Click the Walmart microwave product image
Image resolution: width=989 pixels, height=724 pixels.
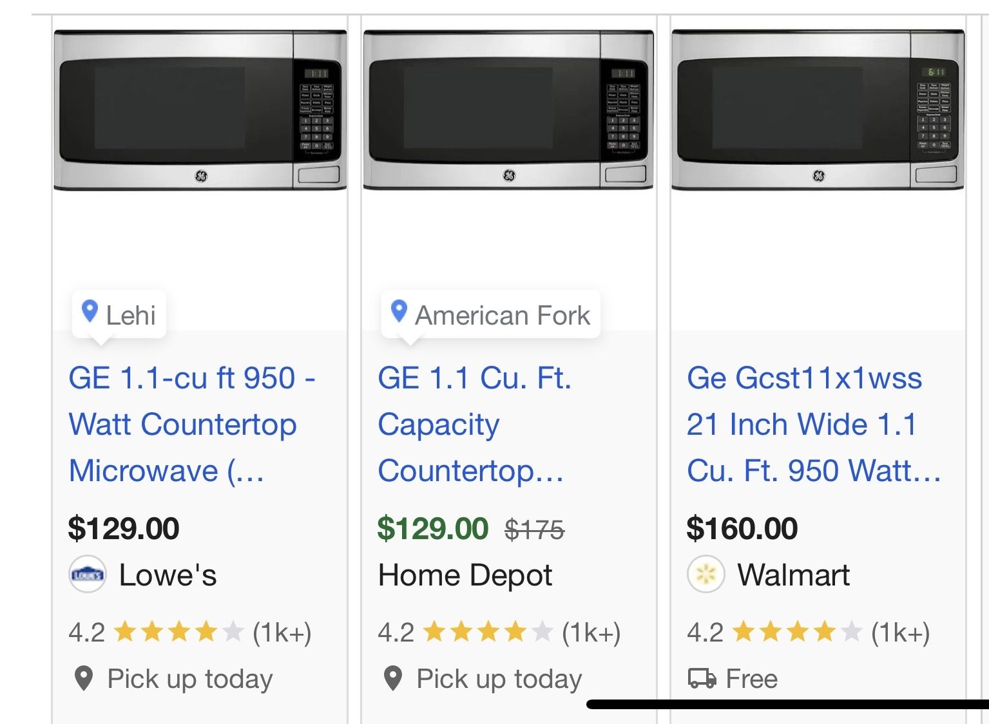click(818, 110)
